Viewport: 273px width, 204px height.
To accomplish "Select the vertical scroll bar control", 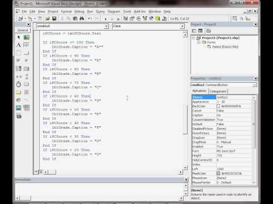I will 26,76.
